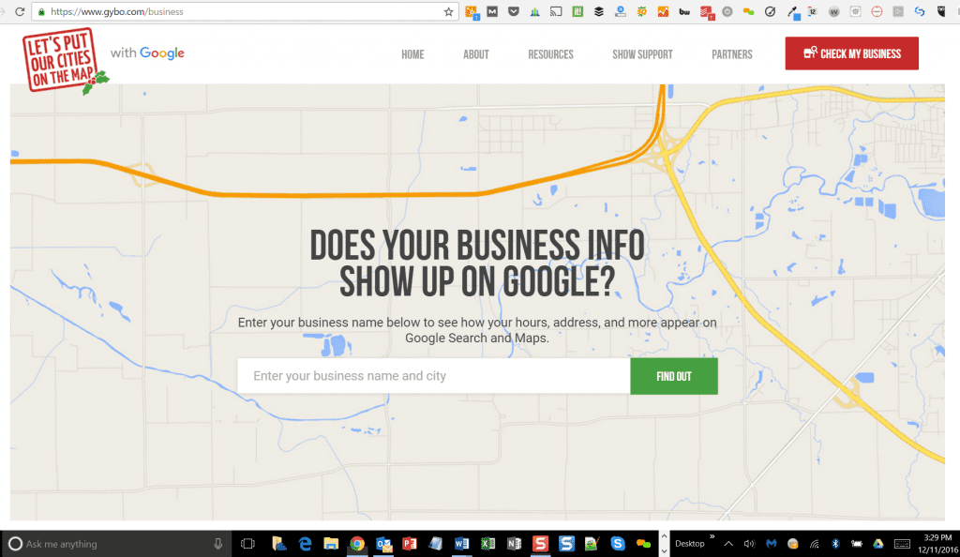Open OneNote from the taskbar

click(x=513, y=543)
